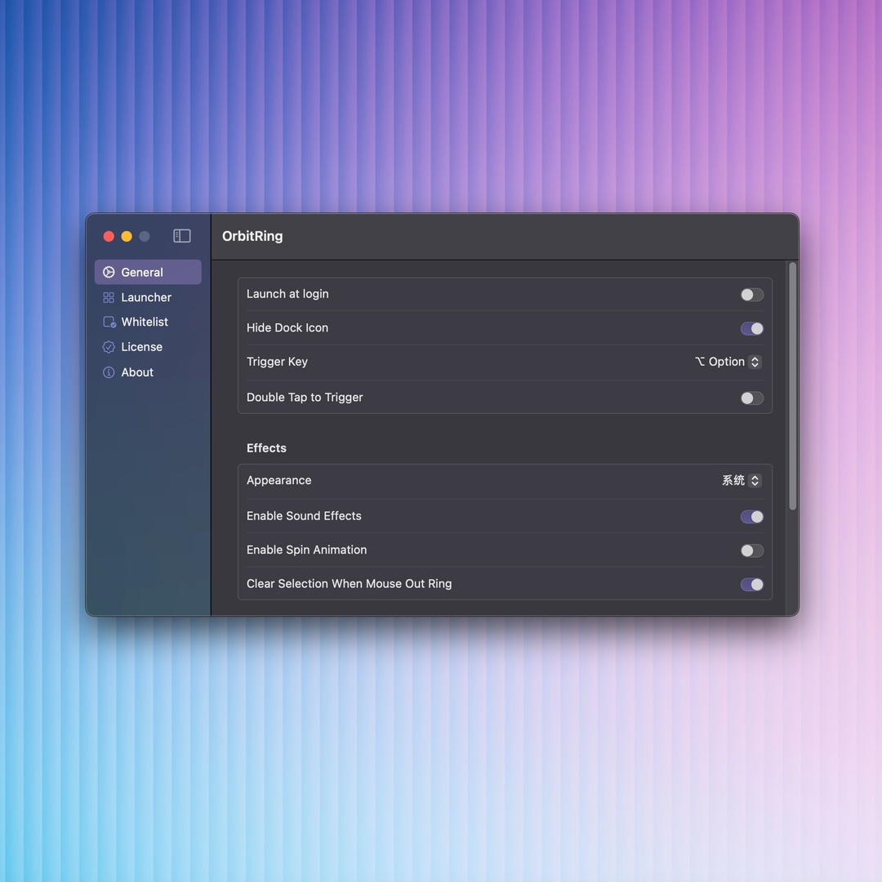Click the Whitelist checkmark icon

109,323
